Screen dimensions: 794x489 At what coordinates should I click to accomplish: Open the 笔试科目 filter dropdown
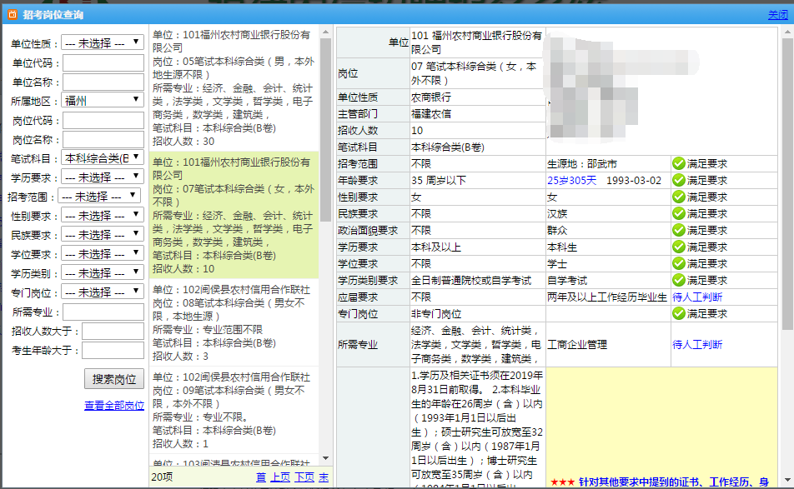tap(103, 158)
